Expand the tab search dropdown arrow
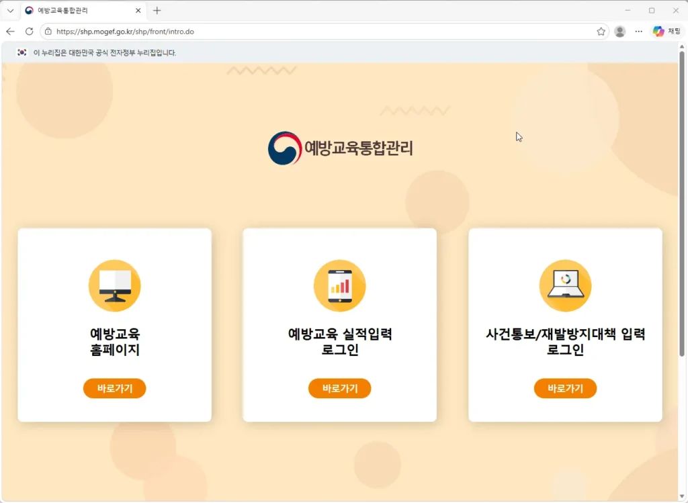This screenshot has height=503, width=688. click(11, 11)
